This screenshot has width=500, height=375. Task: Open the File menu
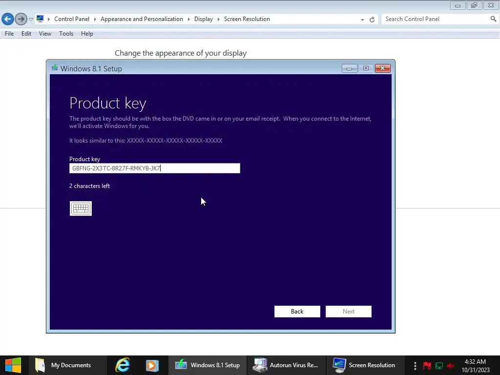[9, 34]
